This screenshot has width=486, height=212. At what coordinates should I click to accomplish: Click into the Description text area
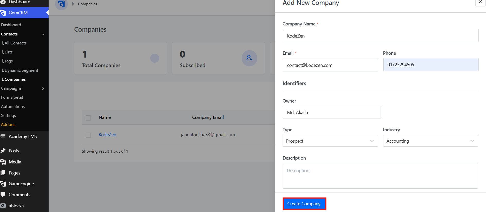pyautogui.click(x=380, y=176)
